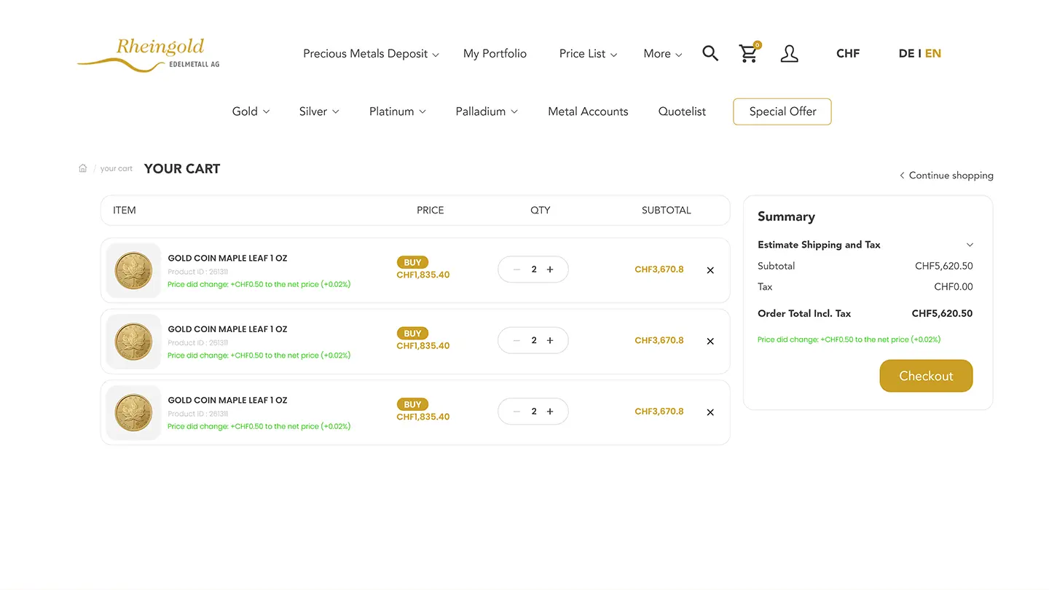Viewport: 1049px width, 590px height.
Task: Go to the home breadcrumb icon
Action: 83,168
